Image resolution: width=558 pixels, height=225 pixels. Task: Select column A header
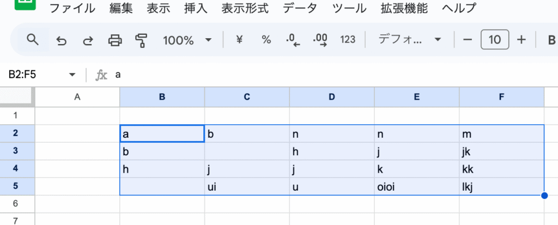click(x=77, y=97)
